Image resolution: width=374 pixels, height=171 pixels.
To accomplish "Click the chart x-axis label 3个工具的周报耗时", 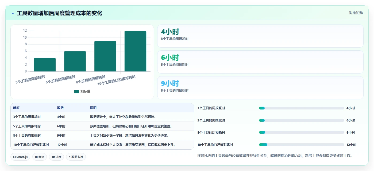I will 30,80.
